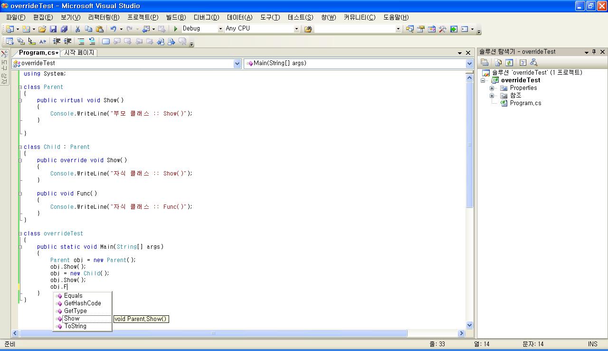Choose GetType in IntelliSense list
608x351 pixels.
76,311
